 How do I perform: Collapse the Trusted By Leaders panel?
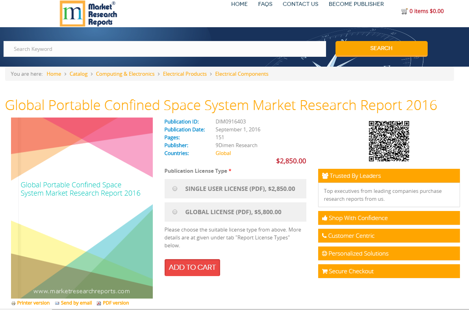[389, 176]
